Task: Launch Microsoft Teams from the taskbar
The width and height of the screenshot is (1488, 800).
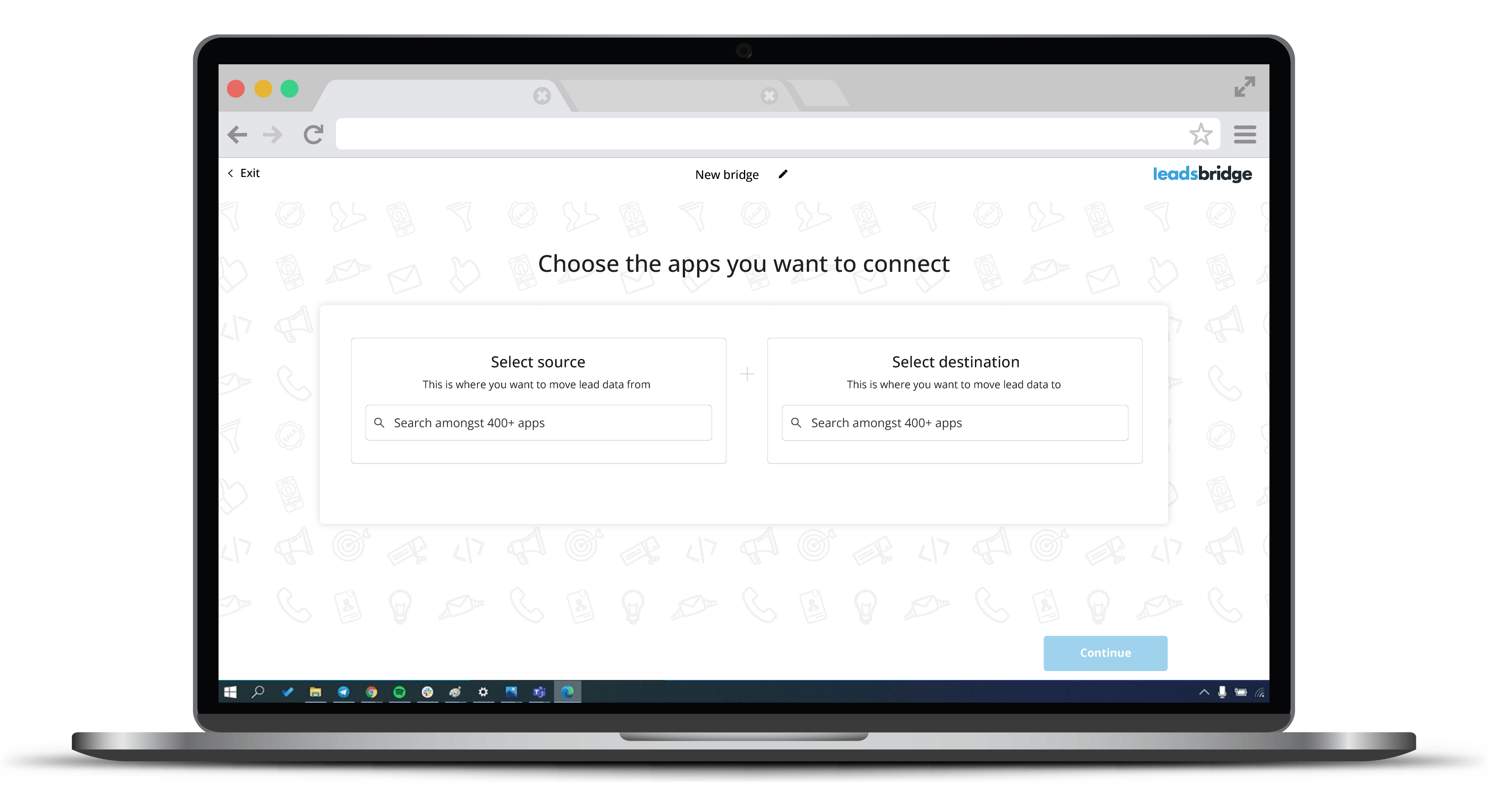Action: (x=539, y=692)
